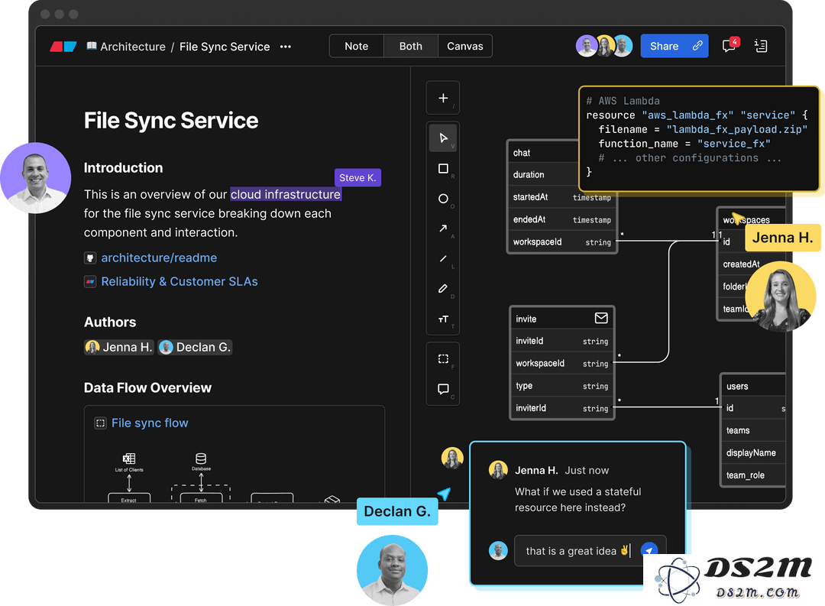Click the book icon beside Architecture
825x606 pixels.
click(x=92, y=46)
